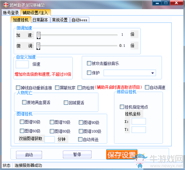This screenshot has height=170, width=185.
Task: Toggle 掉线自动重新连接 option
Action: pyautogui.click(x=18, y=88)
